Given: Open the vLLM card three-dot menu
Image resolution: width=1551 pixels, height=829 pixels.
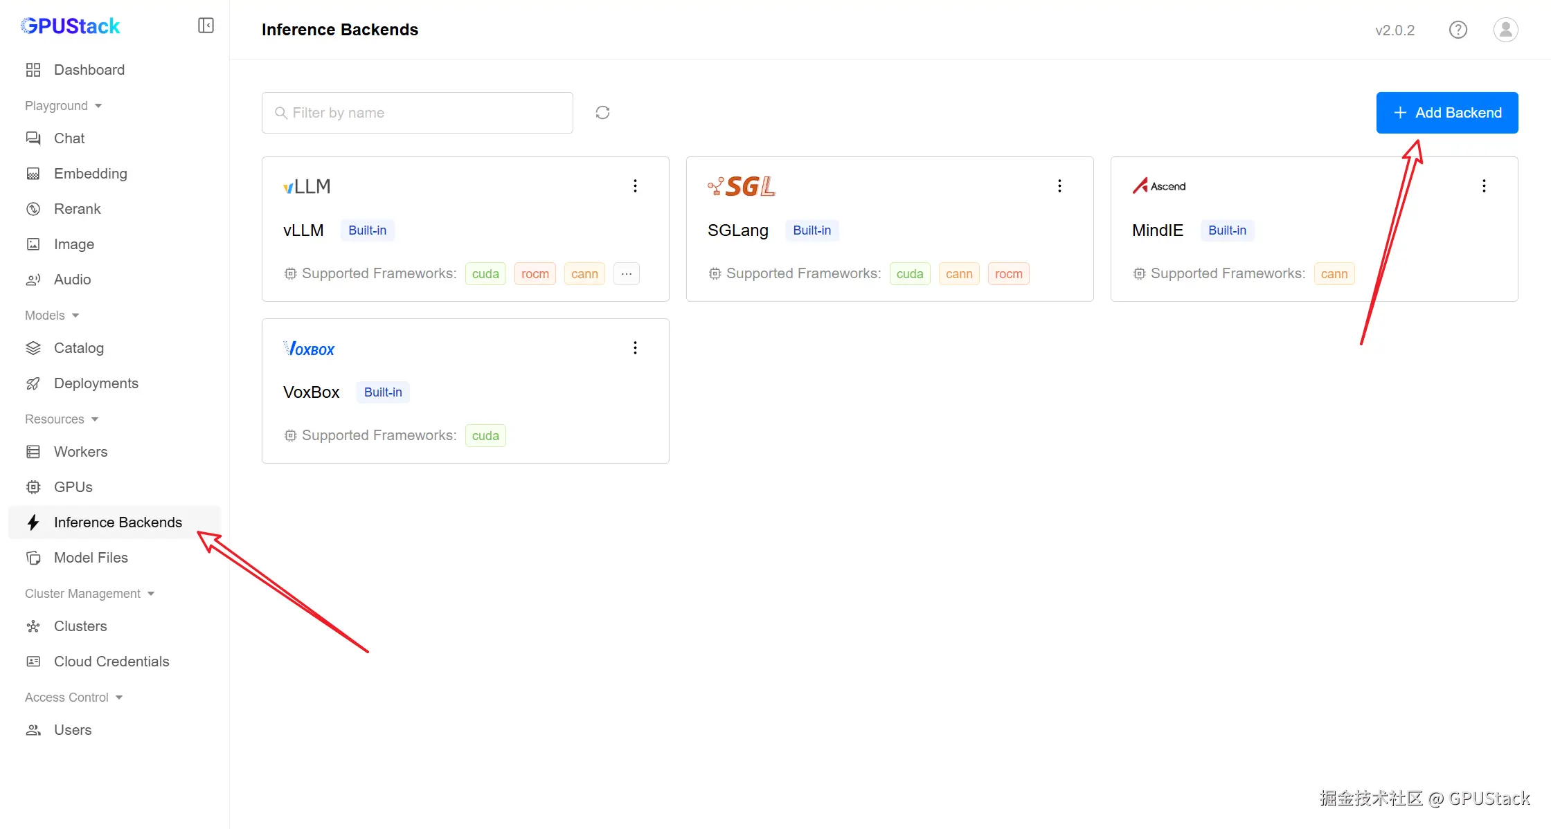Looking at the screenshot, I should tap(635, 185).
